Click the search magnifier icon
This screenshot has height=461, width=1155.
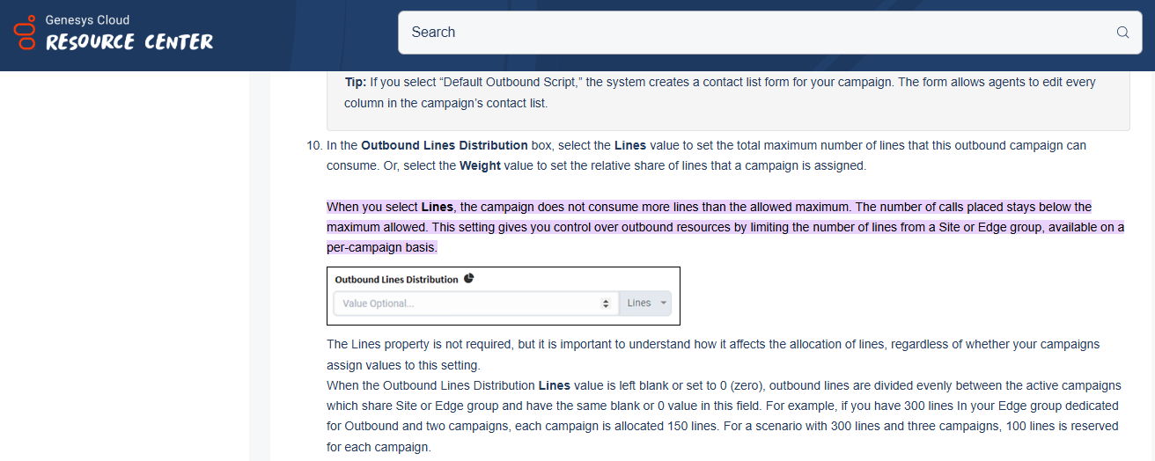1122,33
